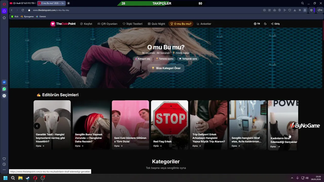Switch to the Audi Q7 6.0 V12 TDi tab

(x=23, y=3)
